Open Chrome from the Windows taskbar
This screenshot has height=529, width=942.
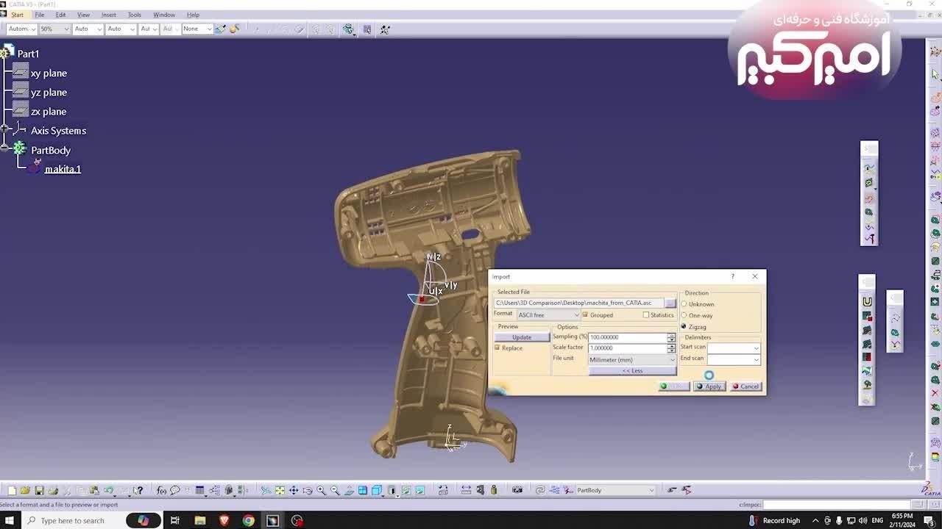(x=249, y=521)
